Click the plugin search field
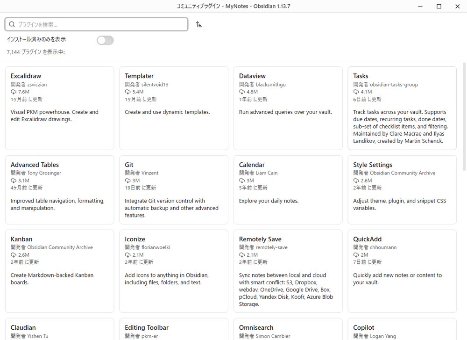The image size is (467, 340). (x=96, y=24)
